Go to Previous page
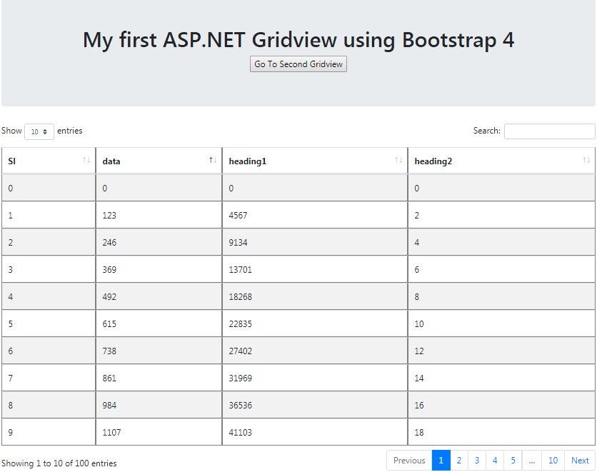Image resolution: width=597 pixels, height=472 pixels. tap(409, 460)
